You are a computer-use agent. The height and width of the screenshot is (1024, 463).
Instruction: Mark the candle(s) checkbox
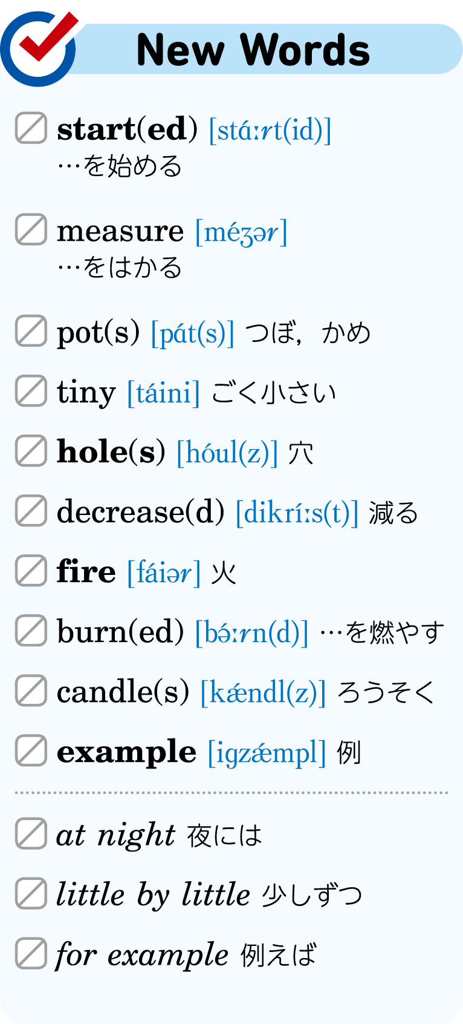click(31, 691)
